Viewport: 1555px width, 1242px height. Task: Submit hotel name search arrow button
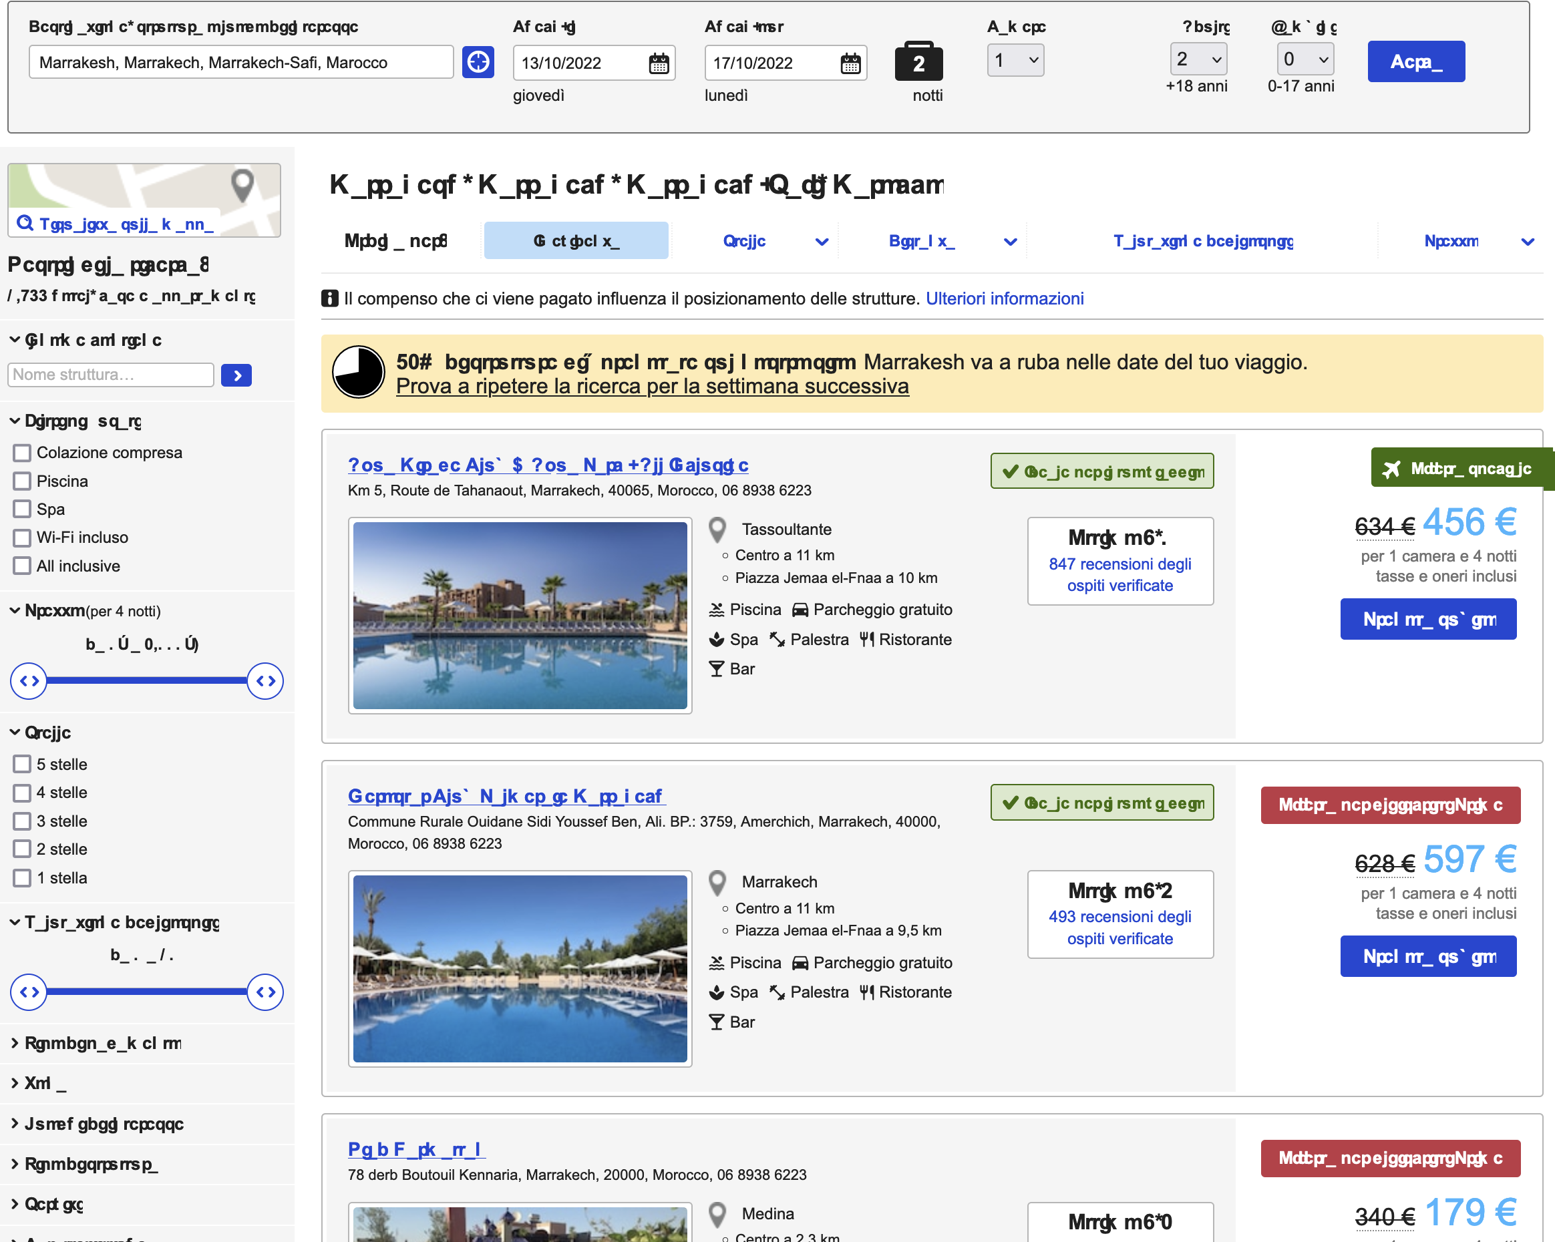click(x=236, y=375)
